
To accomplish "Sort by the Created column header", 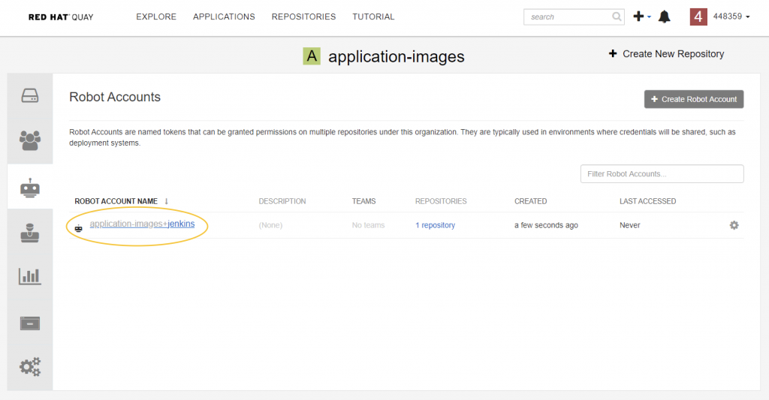I will tap(530, 201).
